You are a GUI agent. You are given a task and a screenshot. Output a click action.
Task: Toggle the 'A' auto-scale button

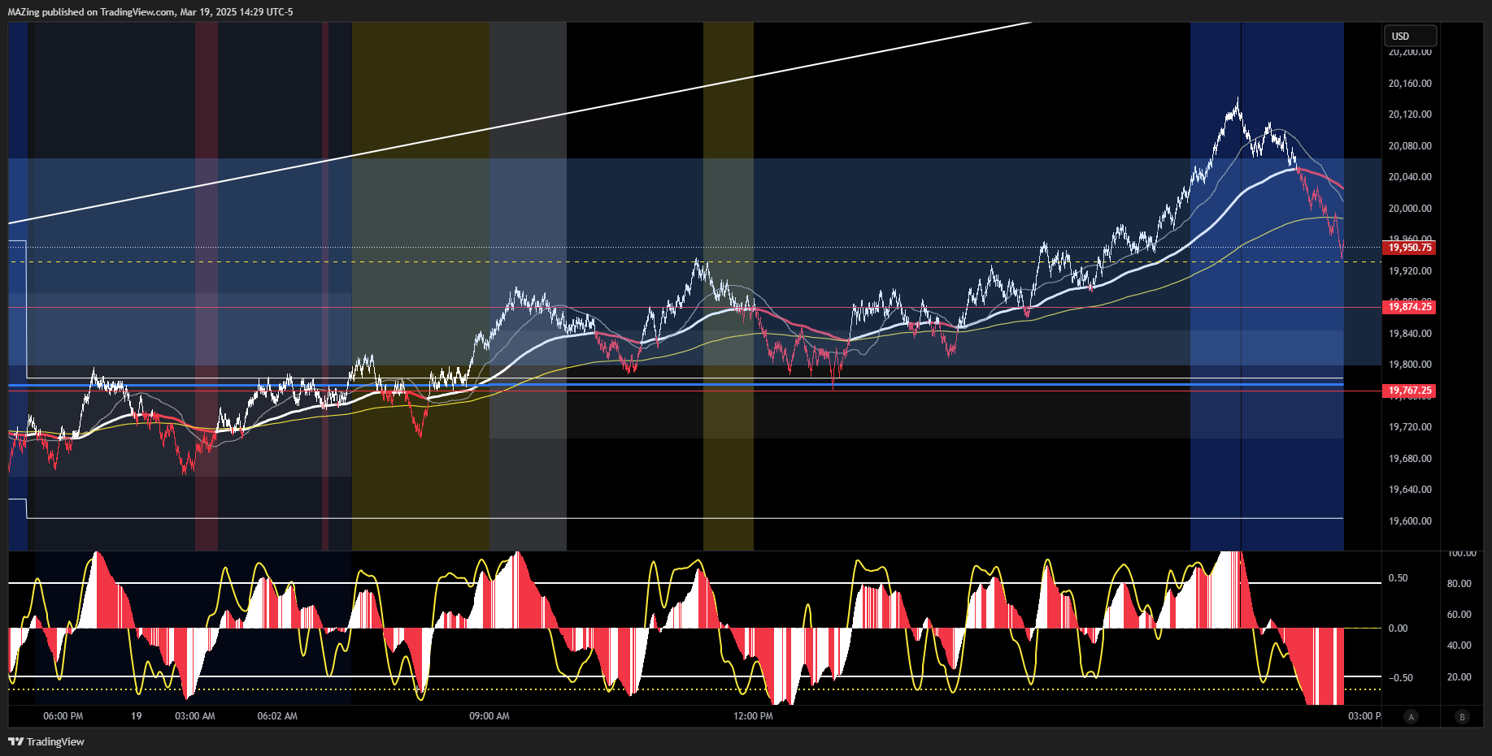point(1412,716)
